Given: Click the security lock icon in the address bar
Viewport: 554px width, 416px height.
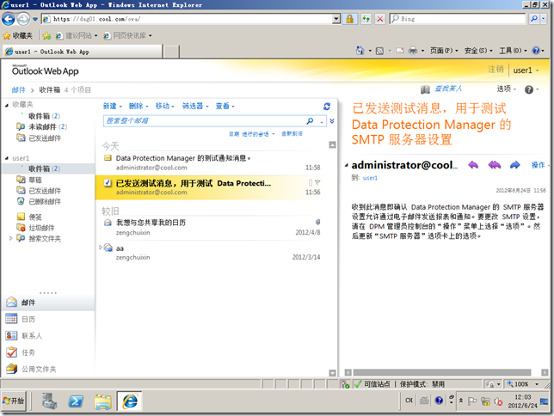Looking at the screenshot, I should pos(350,19).
